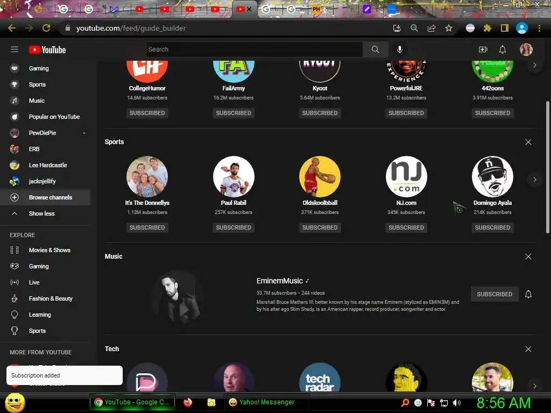Show next channels in top carousel row

click(x=534, y=65)
